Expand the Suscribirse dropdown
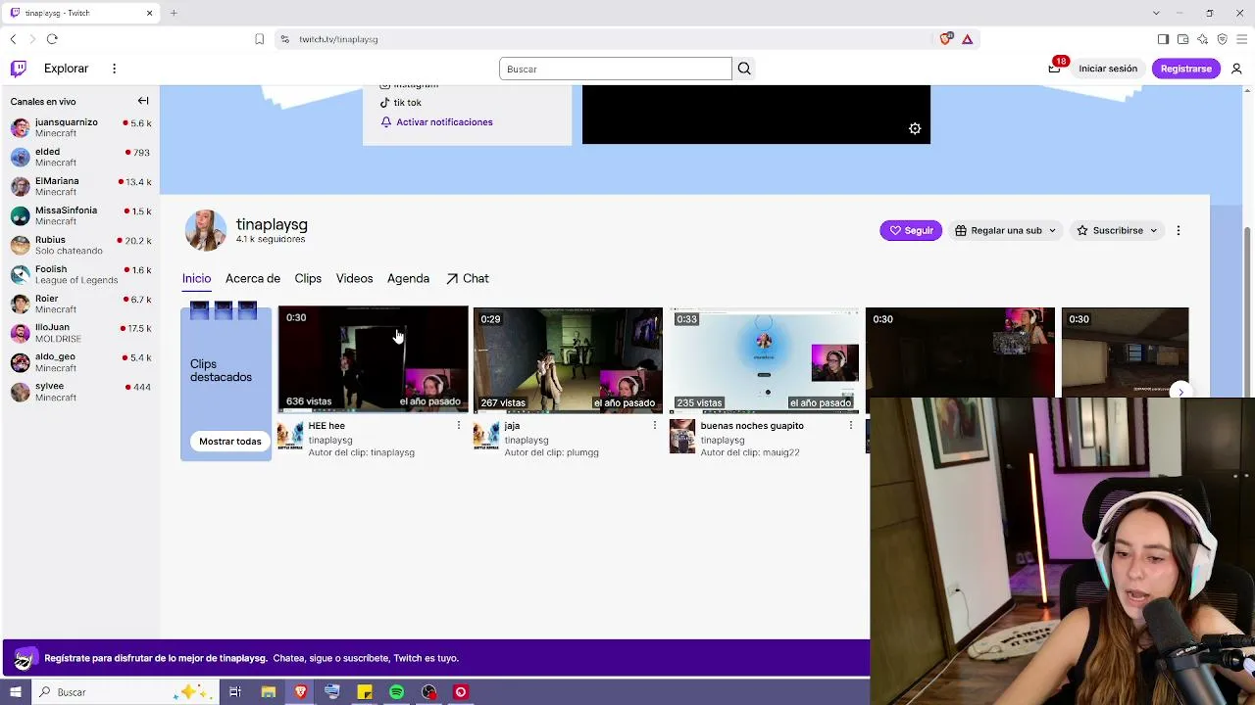1255x705 pixels. [1117, 230]
